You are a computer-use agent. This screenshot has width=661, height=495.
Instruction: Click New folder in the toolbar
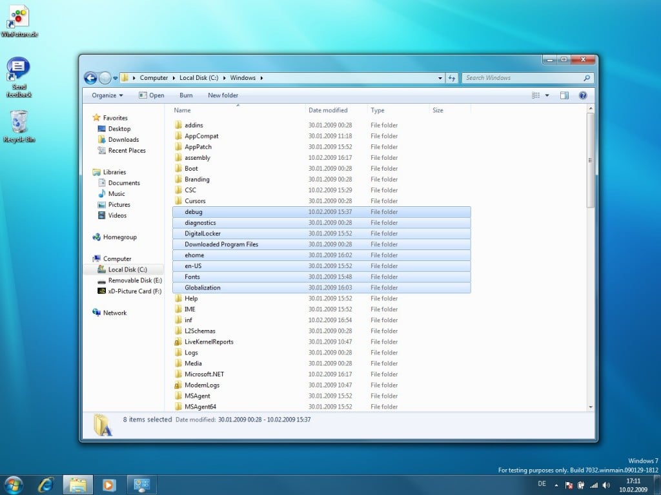click(223, 95)
